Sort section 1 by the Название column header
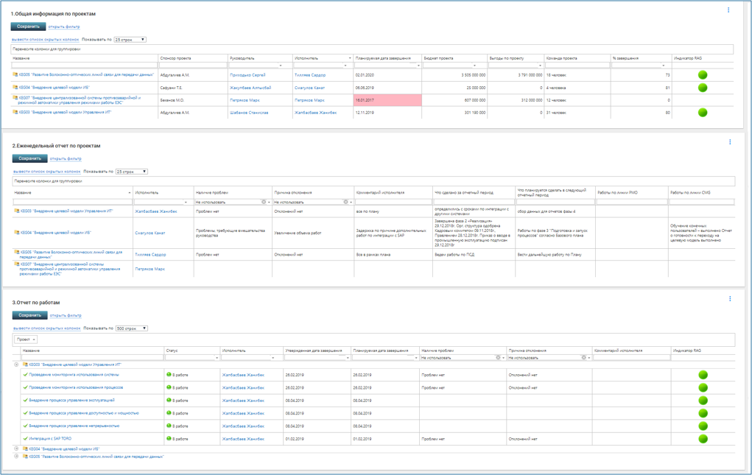The height and width of the screenshot is (475, 752). (21, 58)
